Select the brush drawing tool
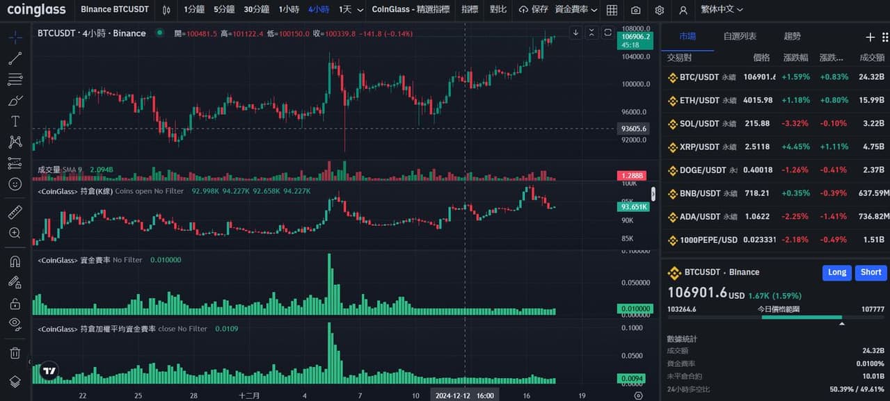 click(15, 100)
